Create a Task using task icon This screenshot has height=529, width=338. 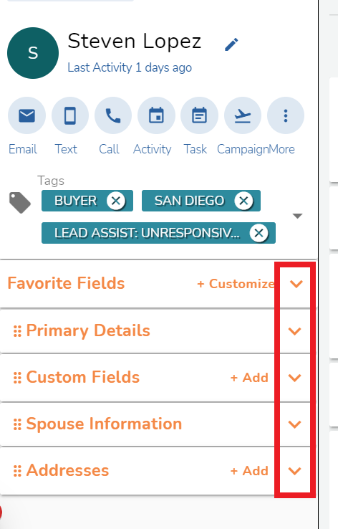point(199,115)
